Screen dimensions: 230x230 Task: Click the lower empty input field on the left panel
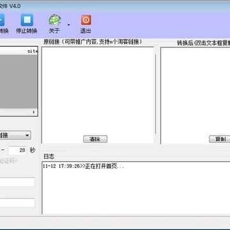(17, 203)
